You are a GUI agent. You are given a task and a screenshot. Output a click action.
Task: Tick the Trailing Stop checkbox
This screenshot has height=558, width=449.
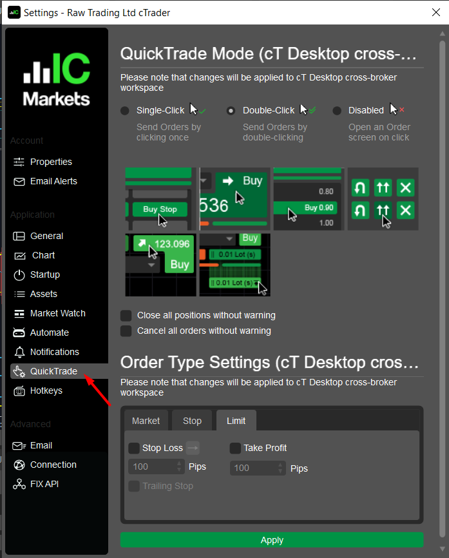(x=134, y=486)
